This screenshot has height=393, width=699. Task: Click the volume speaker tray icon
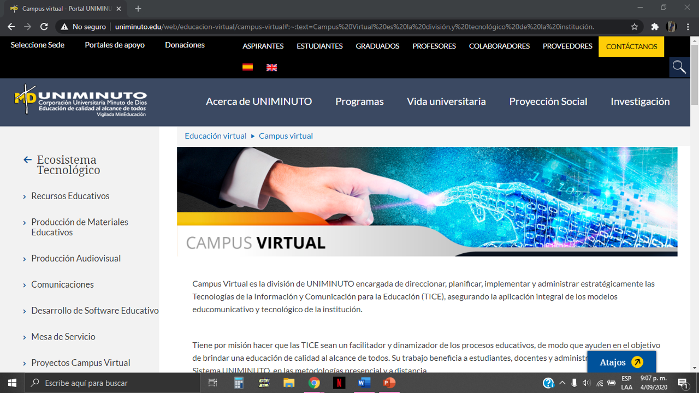[587, 383]
